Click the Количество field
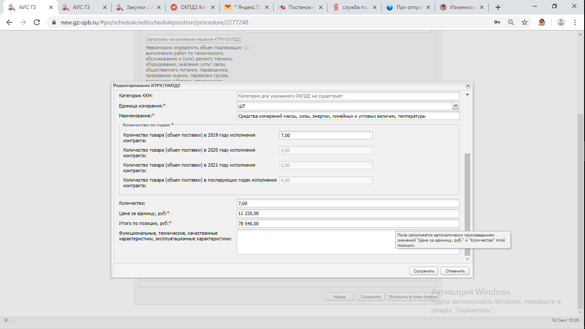Viewport: 585px width, 329px height. pos(348,203)
